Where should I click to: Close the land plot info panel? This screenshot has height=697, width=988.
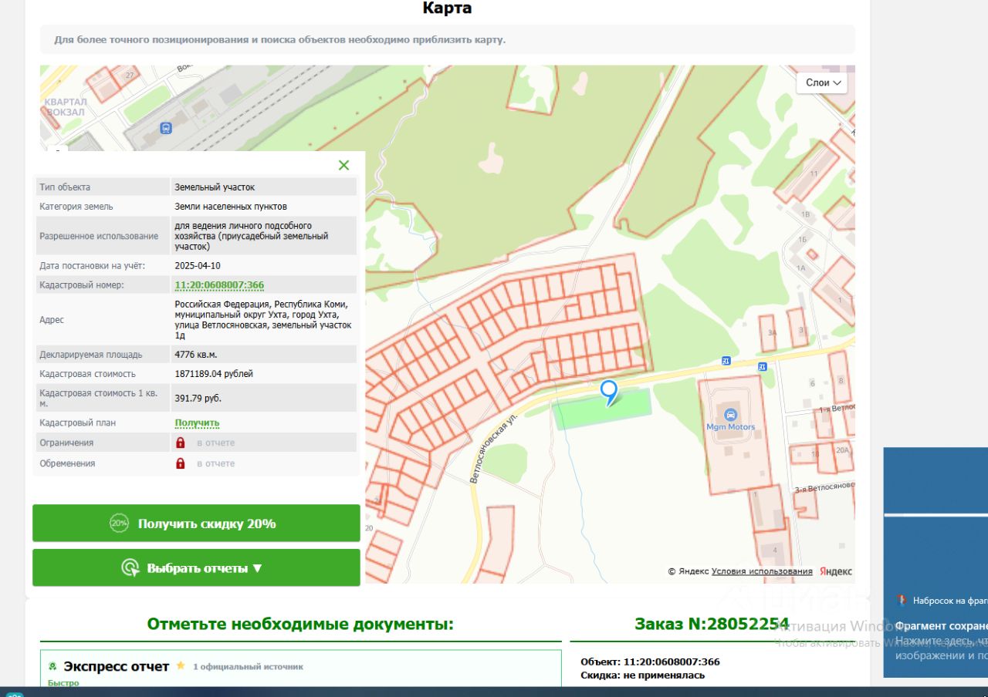coord(343,165)
